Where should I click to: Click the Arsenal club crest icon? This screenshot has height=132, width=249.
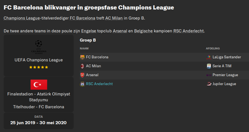point(82,75)
